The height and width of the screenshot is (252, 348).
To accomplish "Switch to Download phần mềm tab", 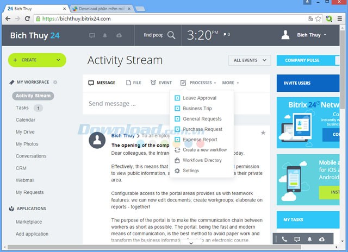I will (102, 9).
